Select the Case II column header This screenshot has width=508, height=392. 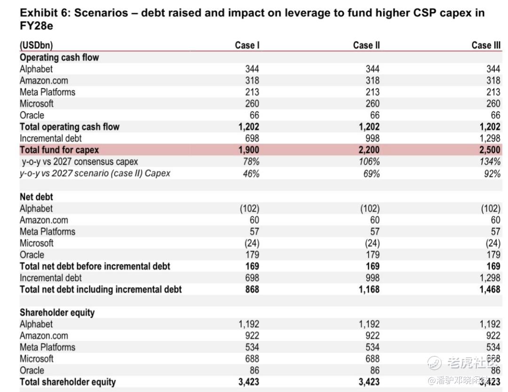pos(366,45)
